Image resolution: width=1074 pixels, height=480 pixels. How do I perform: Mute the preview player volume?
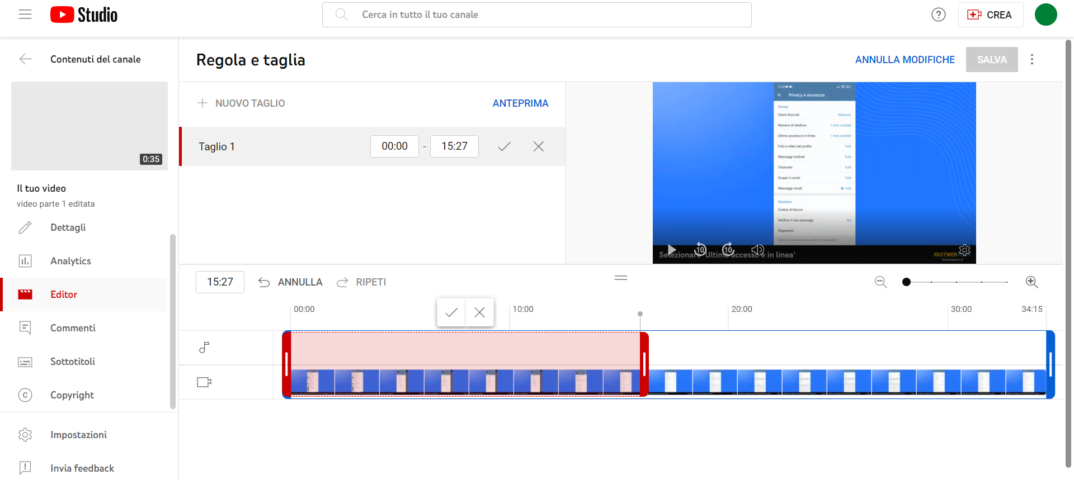click(757, 249)
